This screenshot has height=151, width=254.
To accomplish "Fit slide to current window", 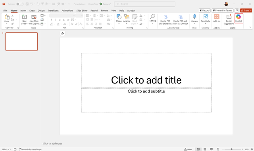I will click(252, 149).
